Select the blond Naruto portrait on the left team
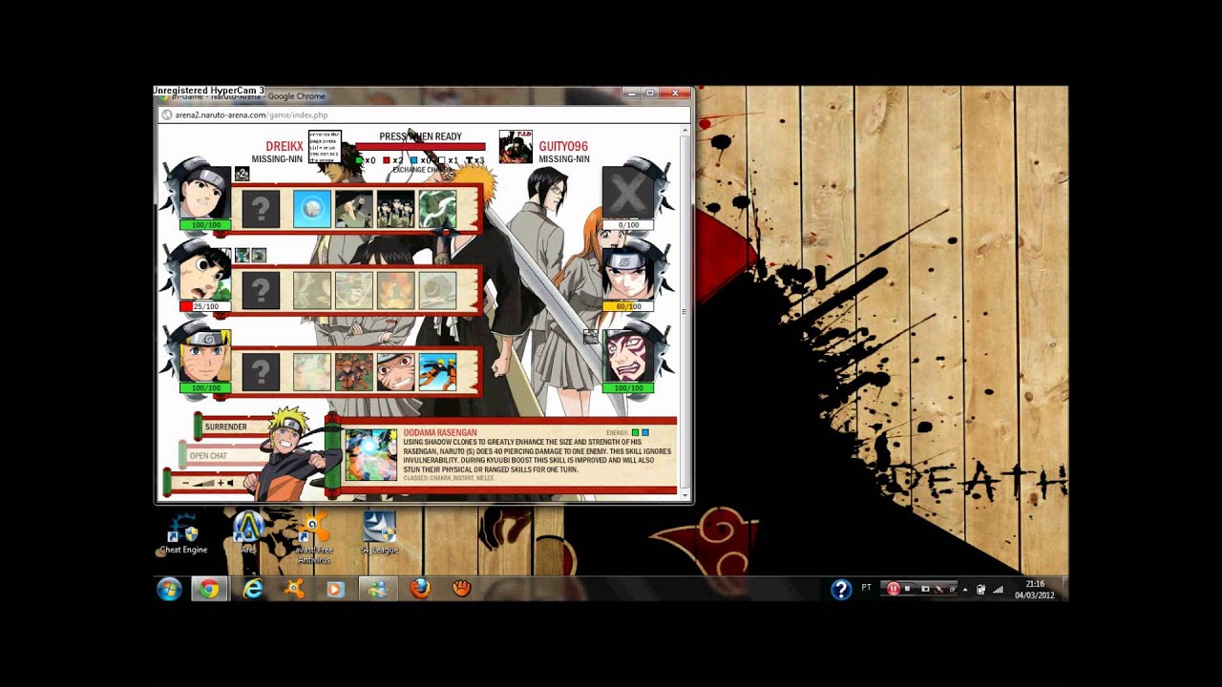 [x=205, y=356]
